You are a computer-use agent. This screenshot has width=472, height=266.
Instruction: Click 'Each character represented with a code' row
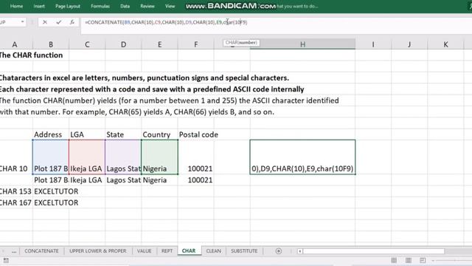tap(152, 89)
